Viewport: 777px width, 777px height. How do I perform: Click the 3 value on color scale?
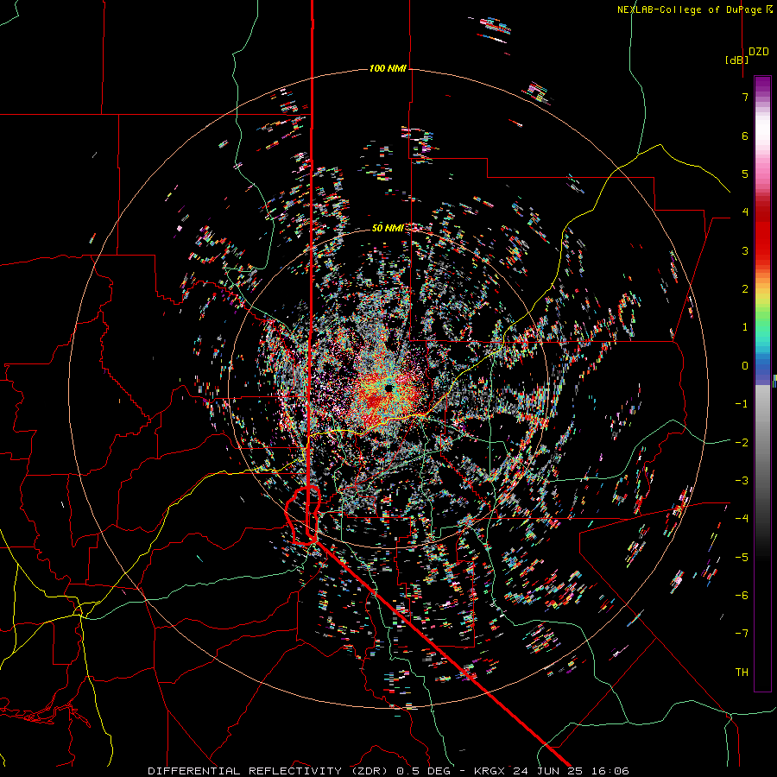point(745,250)
